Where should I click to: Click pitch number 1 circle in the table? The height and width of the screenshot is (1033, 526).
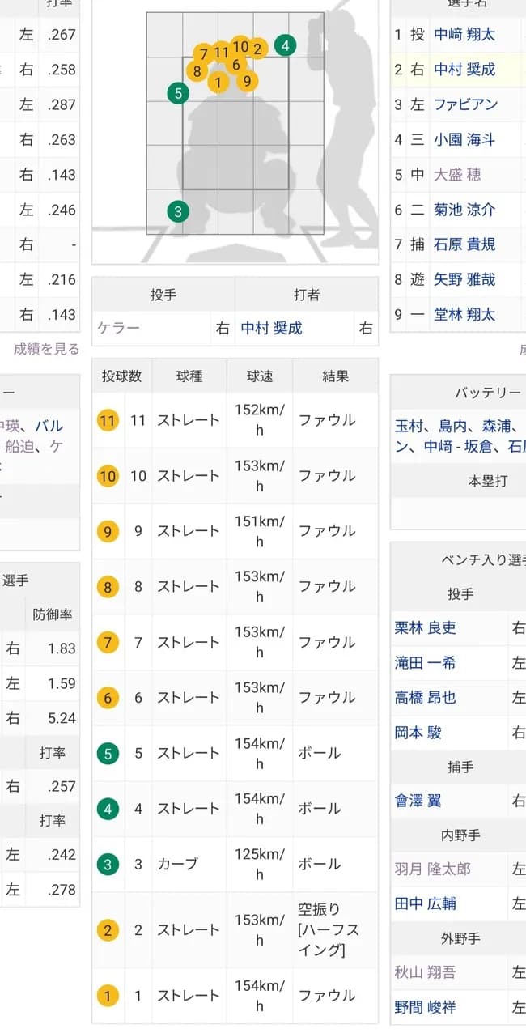(108, 995)
